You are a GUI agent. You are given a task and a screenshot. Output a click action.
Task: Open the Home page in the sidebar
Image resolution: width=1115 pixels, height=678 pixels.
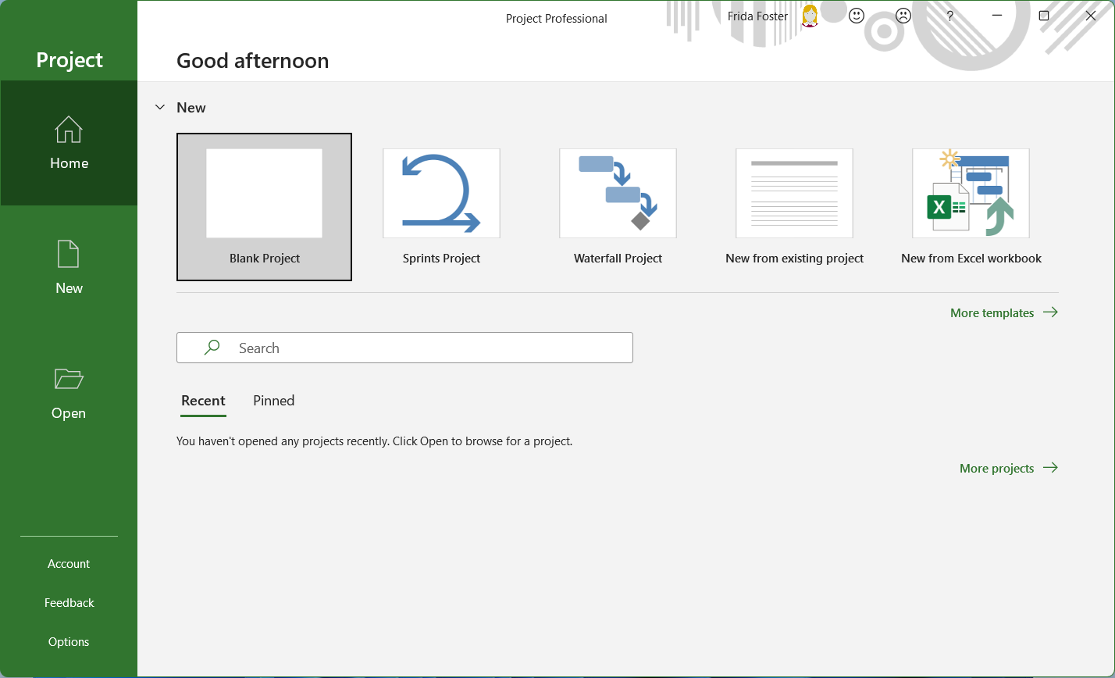pos(69,143)
